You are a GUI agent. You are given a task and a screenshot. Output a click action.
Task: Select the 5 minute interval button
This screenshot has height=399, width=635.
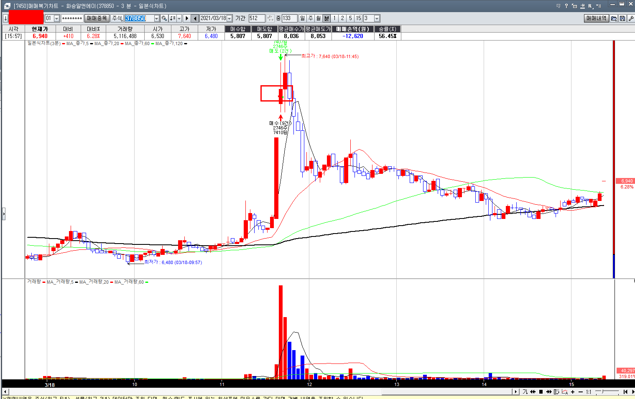coord(350,18)
